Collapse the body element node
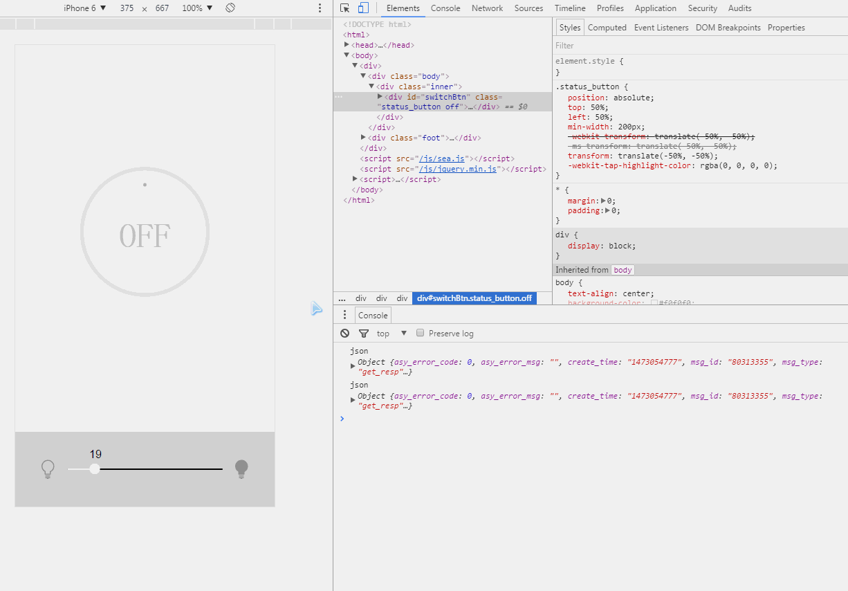848x591 pixels. [x=347, y=55]
